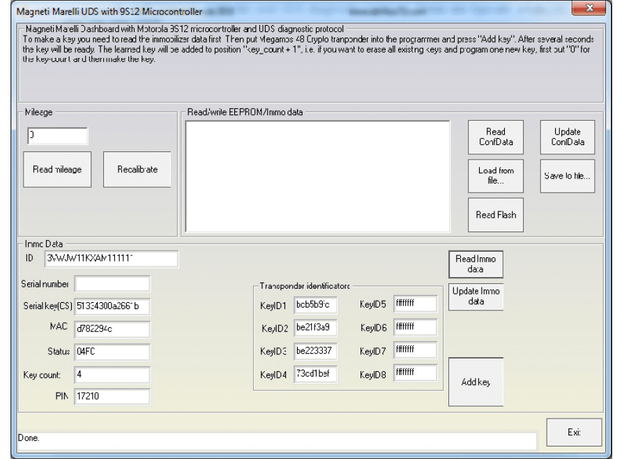Click the Add key button

[475, 382]
